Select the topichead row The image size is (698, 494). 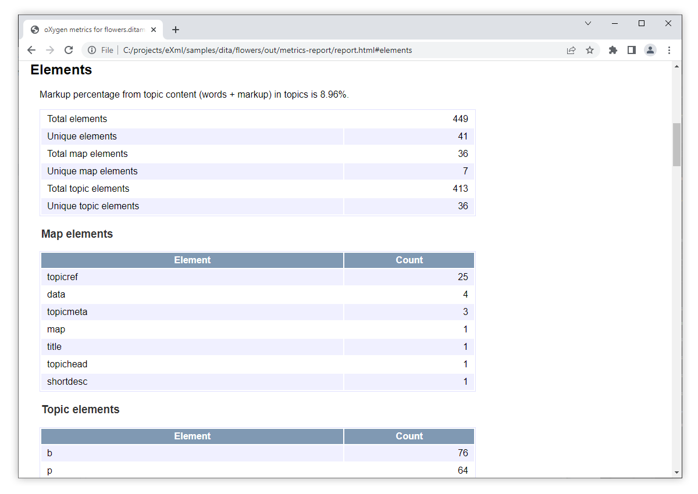pyautogui.click(x=258, y=364)
